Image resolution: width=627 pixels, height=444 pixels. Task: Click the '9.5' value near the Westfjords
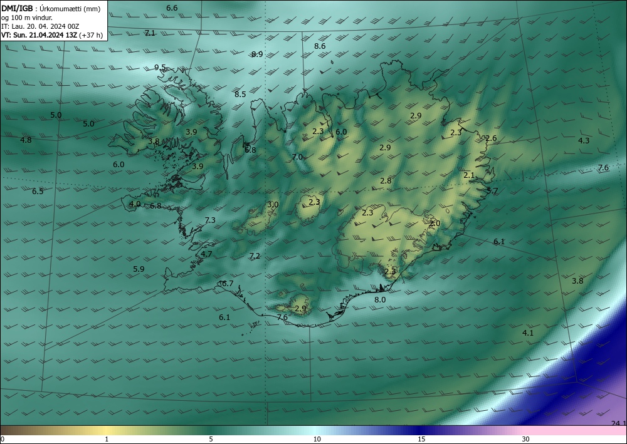click(160, 68)
